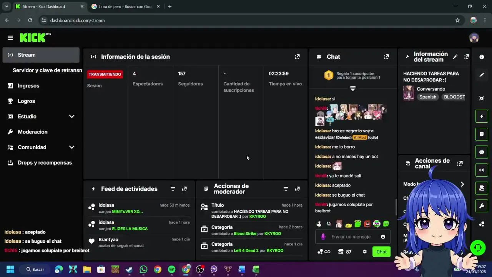Open OBS Studio from the taskbar

point(200,269)
